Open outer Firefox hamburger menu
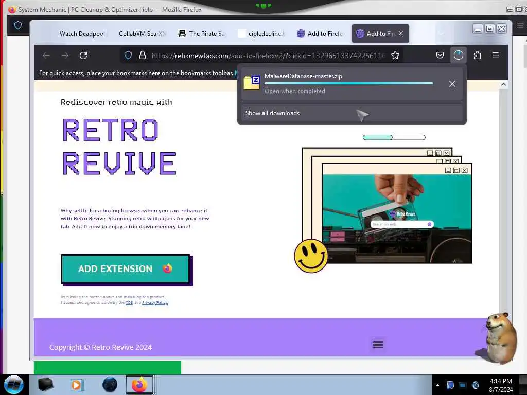Viewport: 527px width, 395px height. (x=520, y=25)
